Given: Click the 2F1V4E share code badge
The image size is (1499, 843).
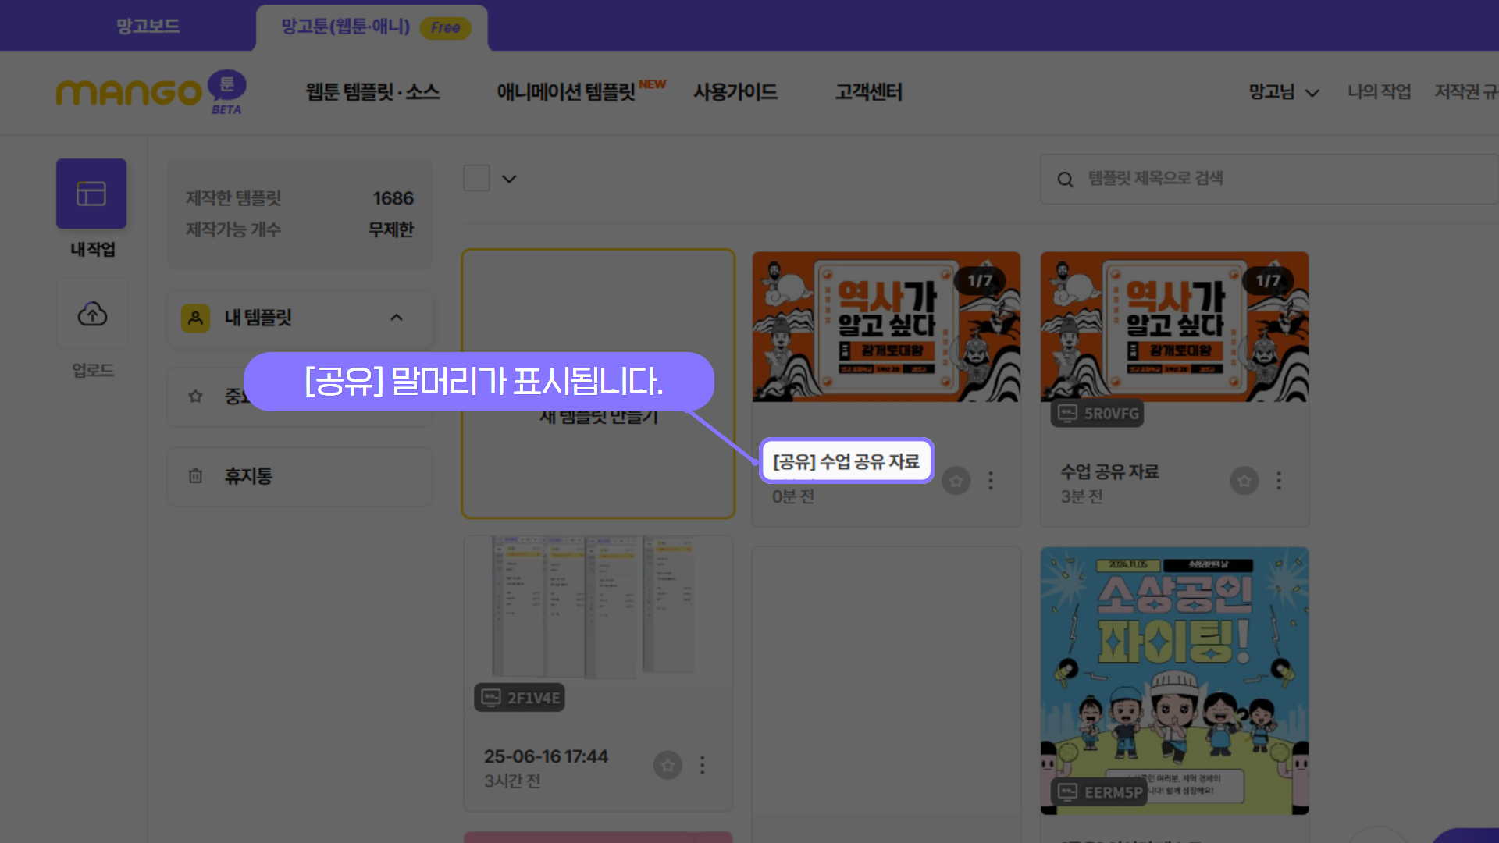Looking at the screenshot, I should coord(519,698).
